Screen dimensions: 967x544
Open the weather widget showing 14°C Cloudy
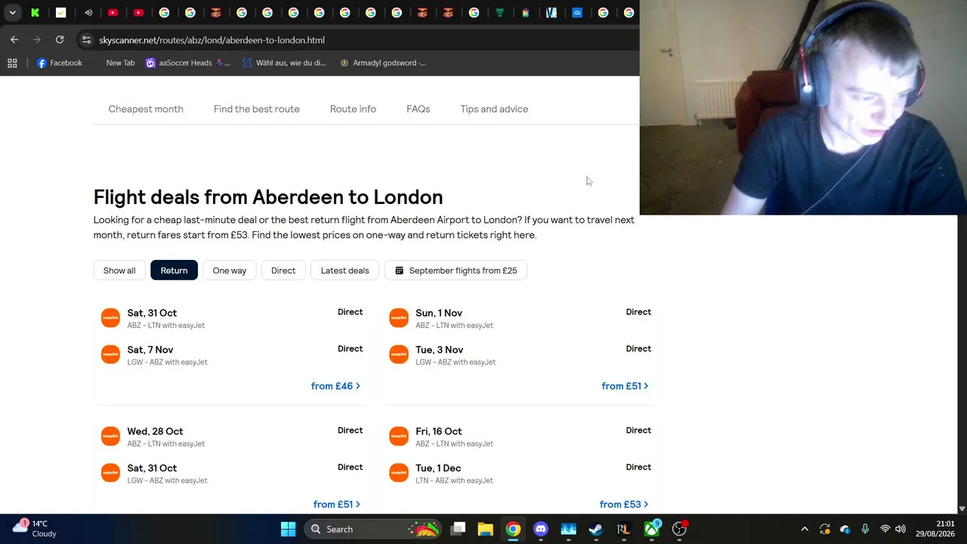(x=33, y=529)
